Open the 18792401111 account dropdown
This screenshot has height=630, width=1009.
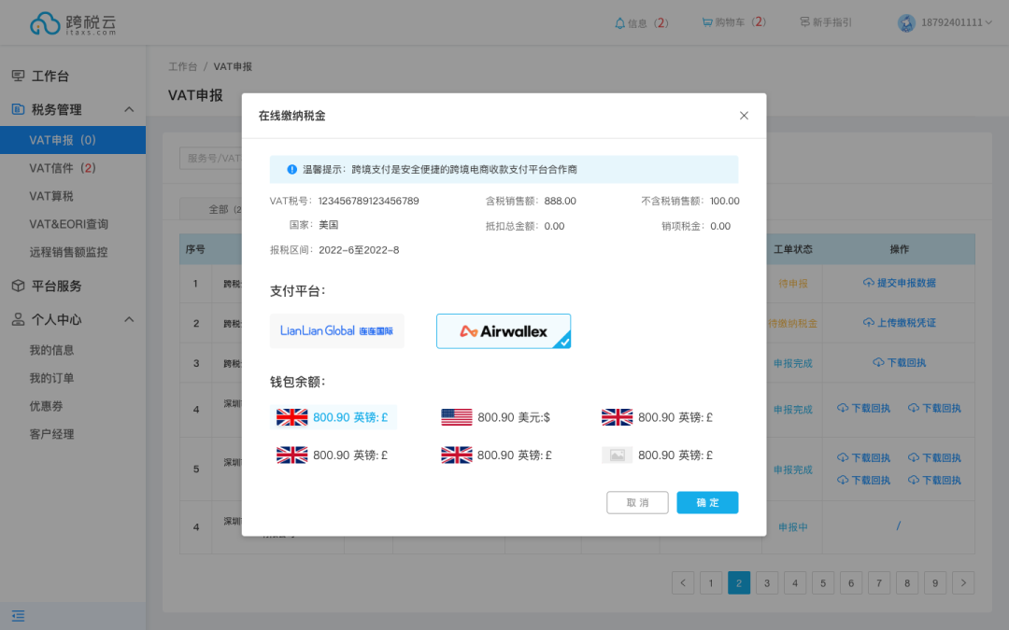(948, 22)
